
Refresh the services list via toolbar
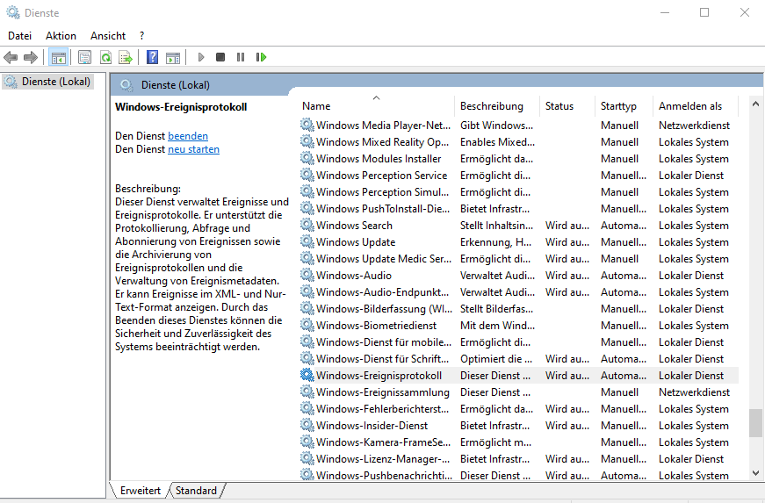105,57
